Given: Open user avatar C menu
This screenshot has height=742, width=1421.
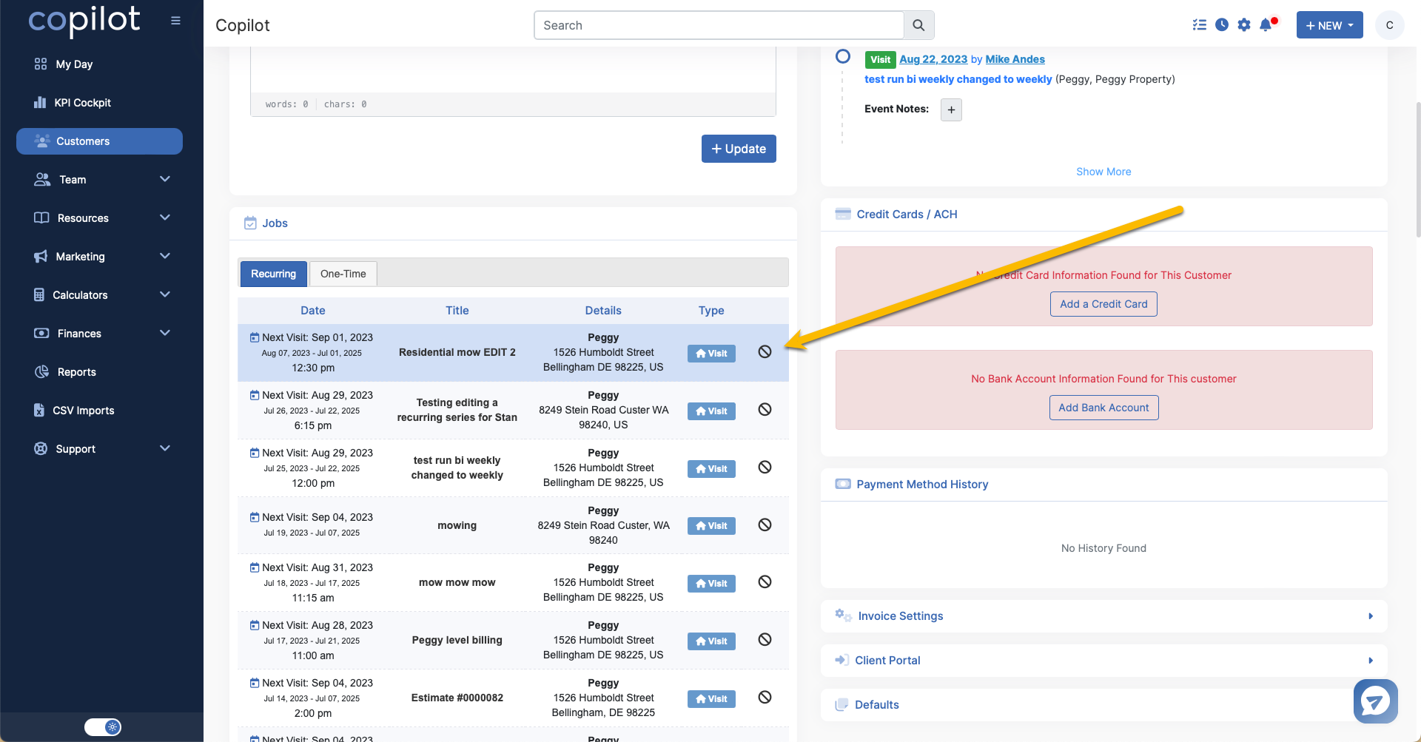Looking at the screenshot, I should point(1389,25).
